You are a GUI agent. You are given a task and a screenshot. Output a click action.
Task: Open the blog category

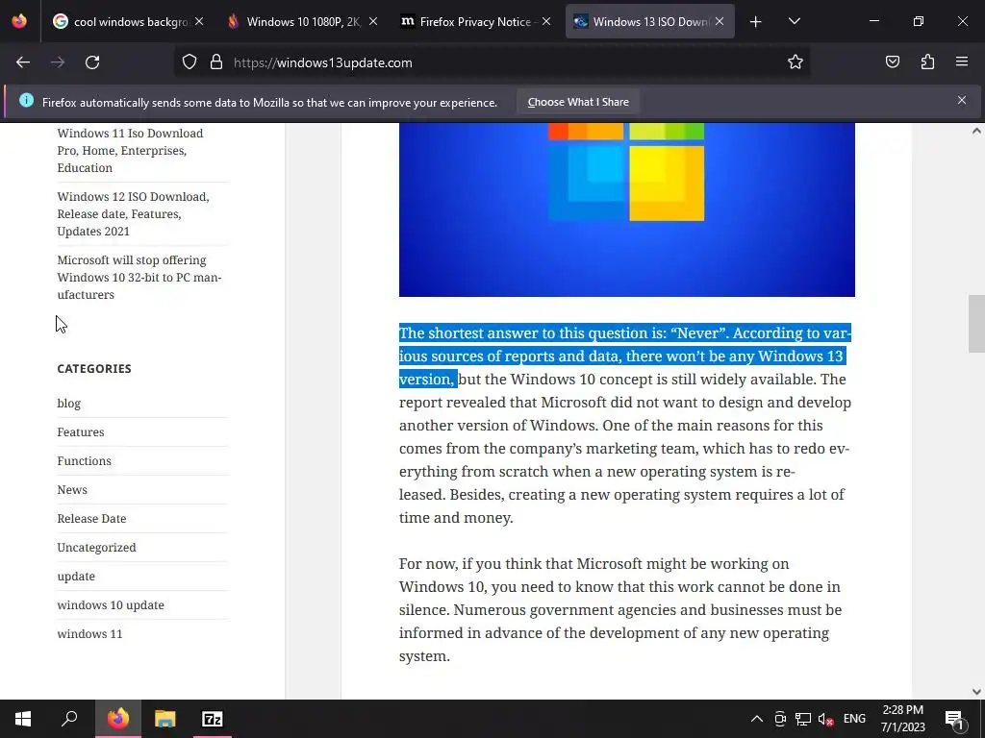[69, 404]
